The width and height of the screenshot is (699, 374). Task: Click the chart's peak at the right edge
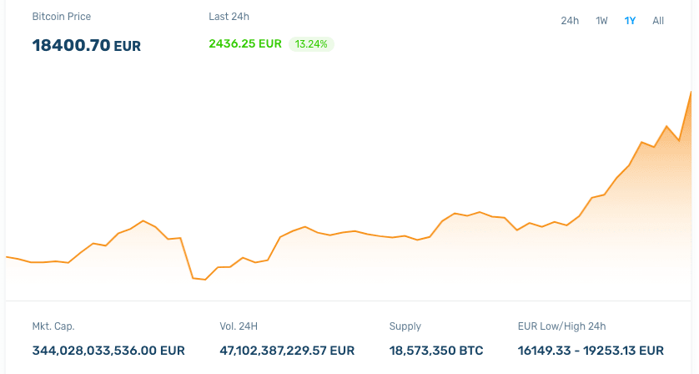pyautogui.click(x=691, y=93)
